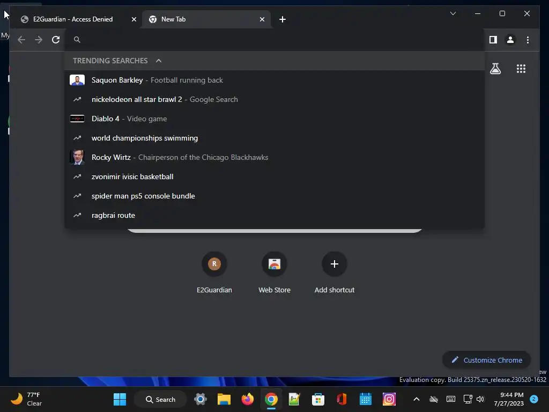The height and width of the screenshot is (412, 549).
Task: Click the Customize Chrome button
Action: [487, 360]
